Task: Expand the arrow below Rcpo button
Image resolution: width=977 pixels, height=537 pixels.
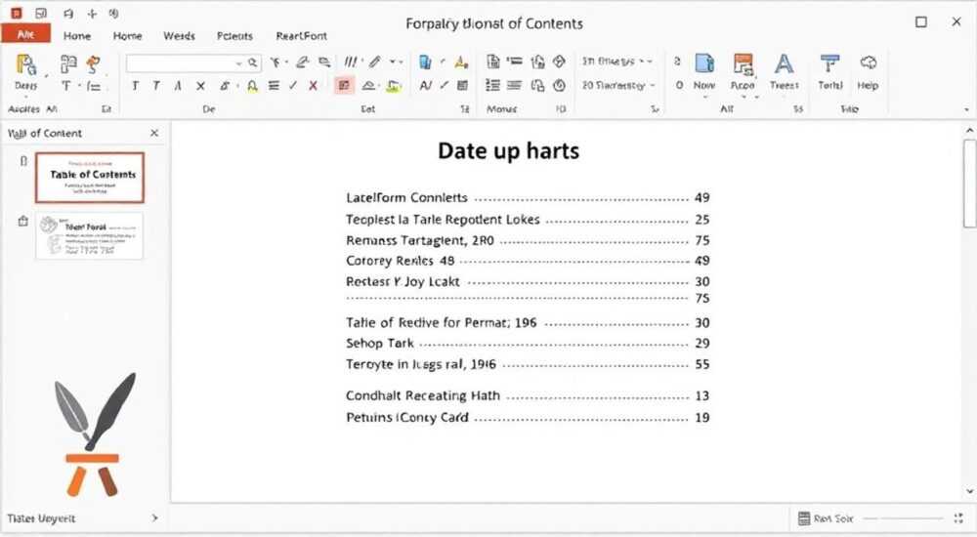Action: pyautogui.click(x=743, y=98)
